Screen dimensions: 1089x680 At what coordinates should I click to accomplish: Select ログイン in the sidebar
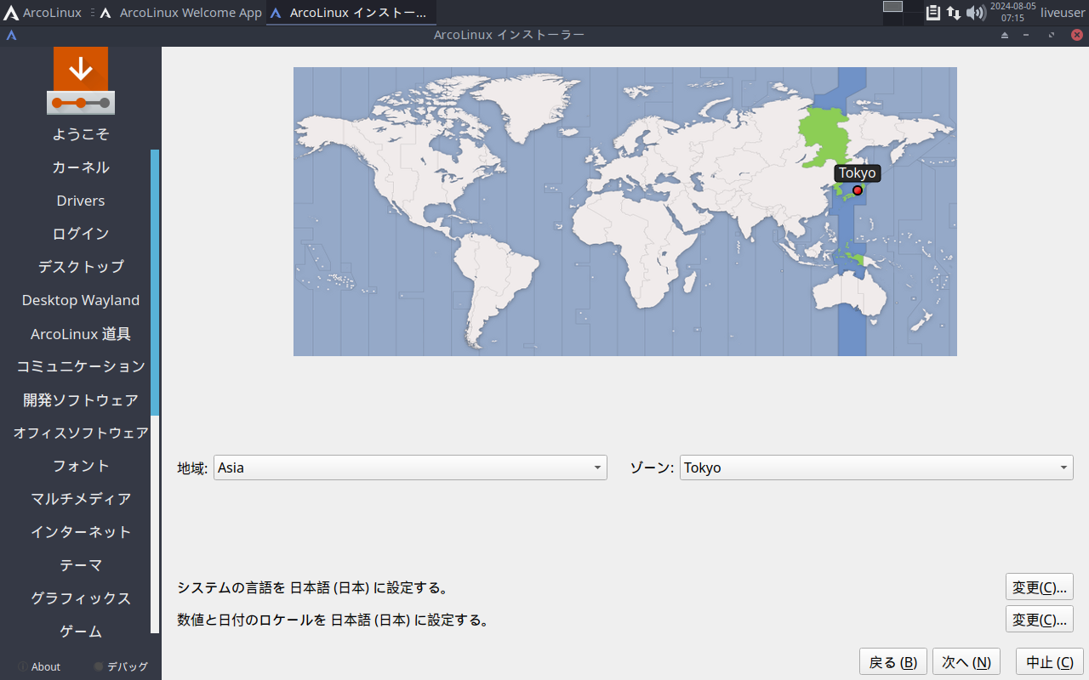point(81,234)
